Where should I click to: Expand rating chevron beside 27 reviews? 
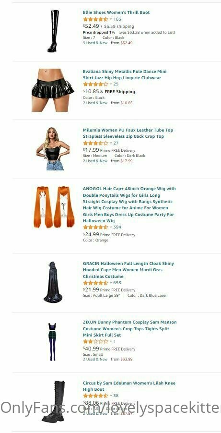(x=111, y=143)
